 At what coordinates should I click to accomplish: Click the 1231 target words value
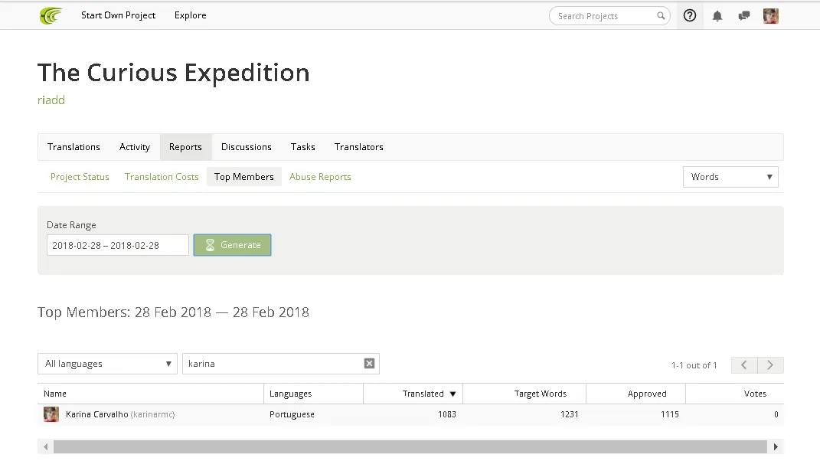pyautogui.click(x=570, y=414)
